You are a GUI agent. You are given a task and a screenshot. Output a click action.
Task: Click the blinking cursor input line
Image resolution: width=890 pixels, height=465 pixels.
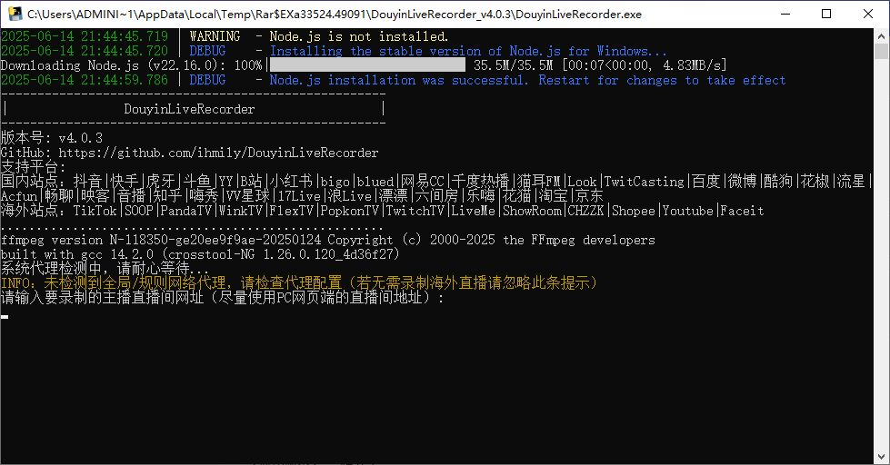click(x=5, y=316)
